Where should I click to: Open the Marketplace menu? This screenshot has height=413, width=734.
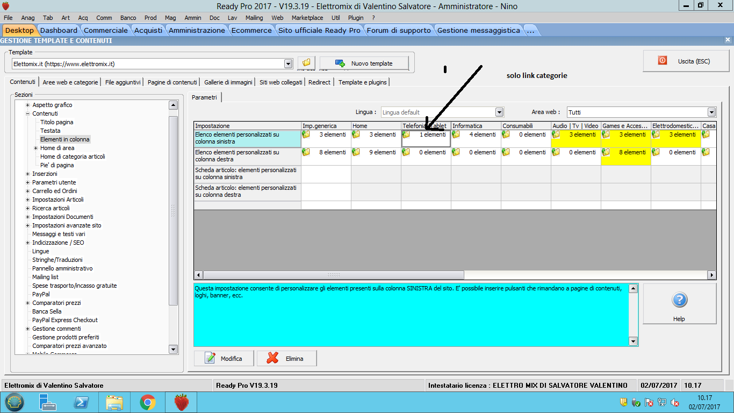(307, 18)
